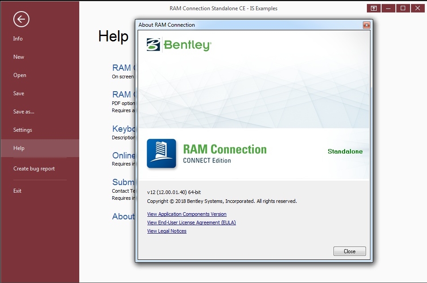Click the Copyright 2018 Bentley Systems text
The image size is (427, 283).
point(222,201)
